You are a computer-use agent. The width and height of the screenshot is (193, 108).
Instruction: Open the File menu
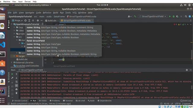(x=9, y=13)
